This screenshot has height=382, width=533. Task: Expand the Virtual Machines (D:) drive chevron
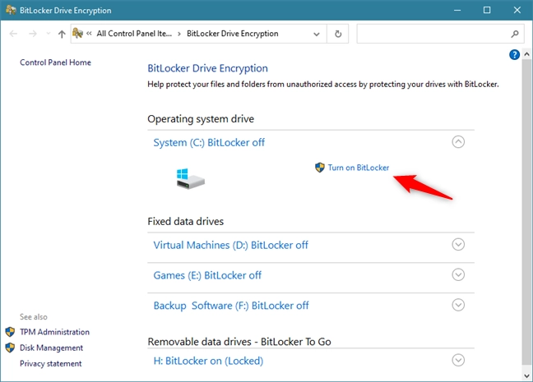(x=458, y=245)
